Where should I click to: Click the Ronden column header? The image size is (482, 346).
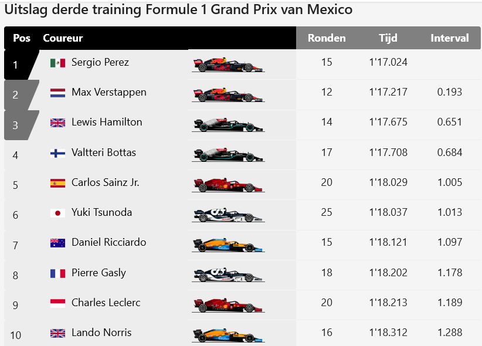pos(327,38)
